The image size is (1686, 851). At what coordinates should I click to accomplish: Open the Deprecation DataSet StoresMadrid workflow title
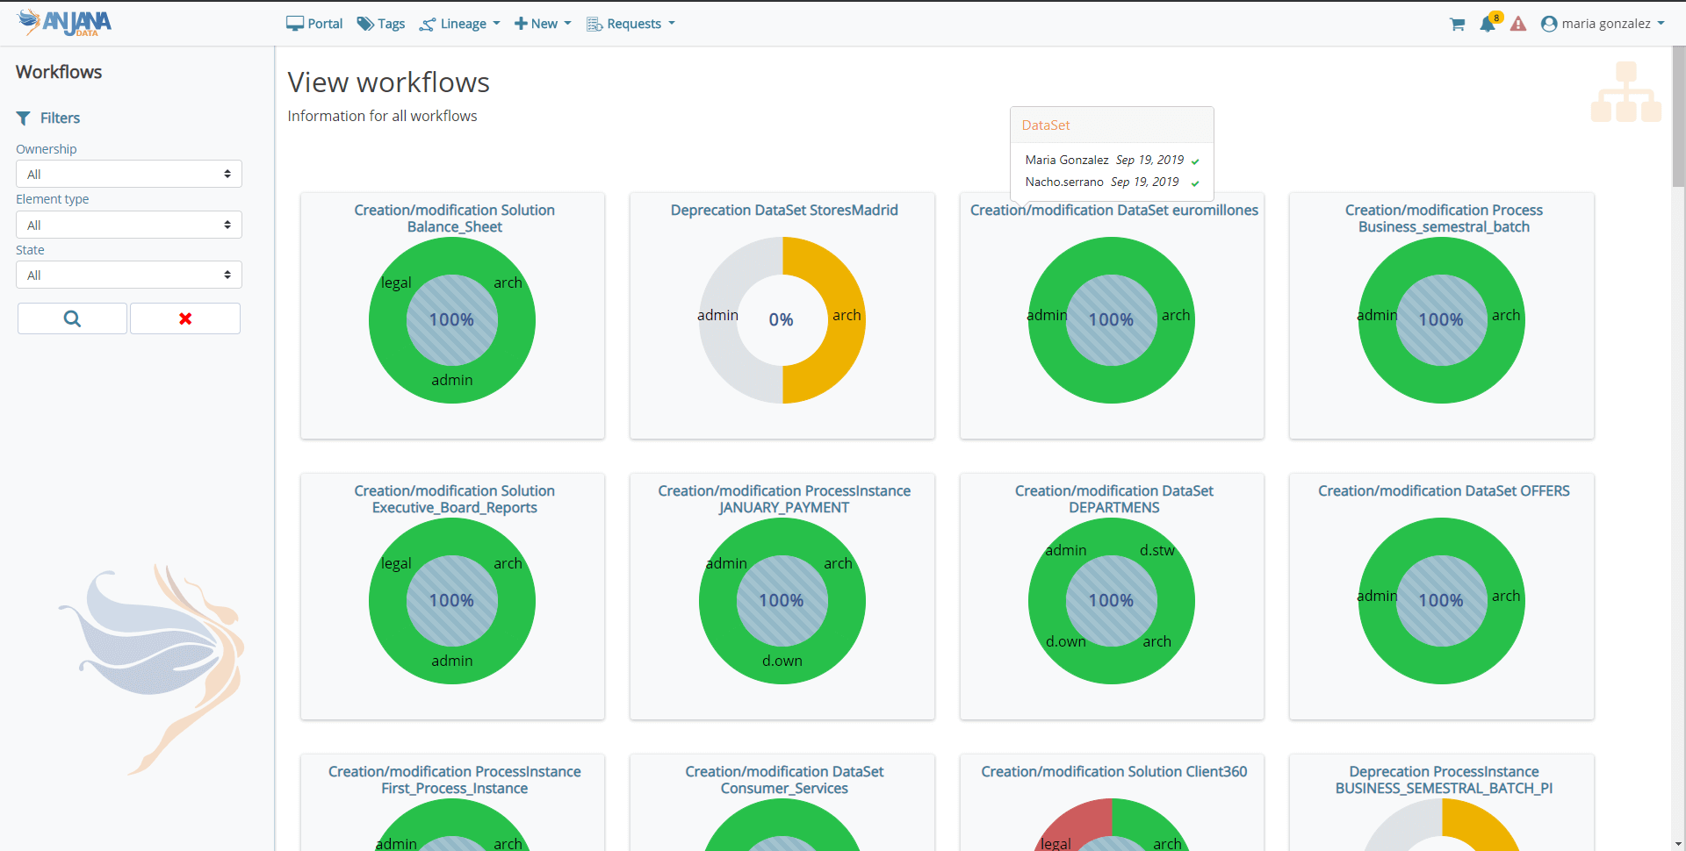coord(783,211)
